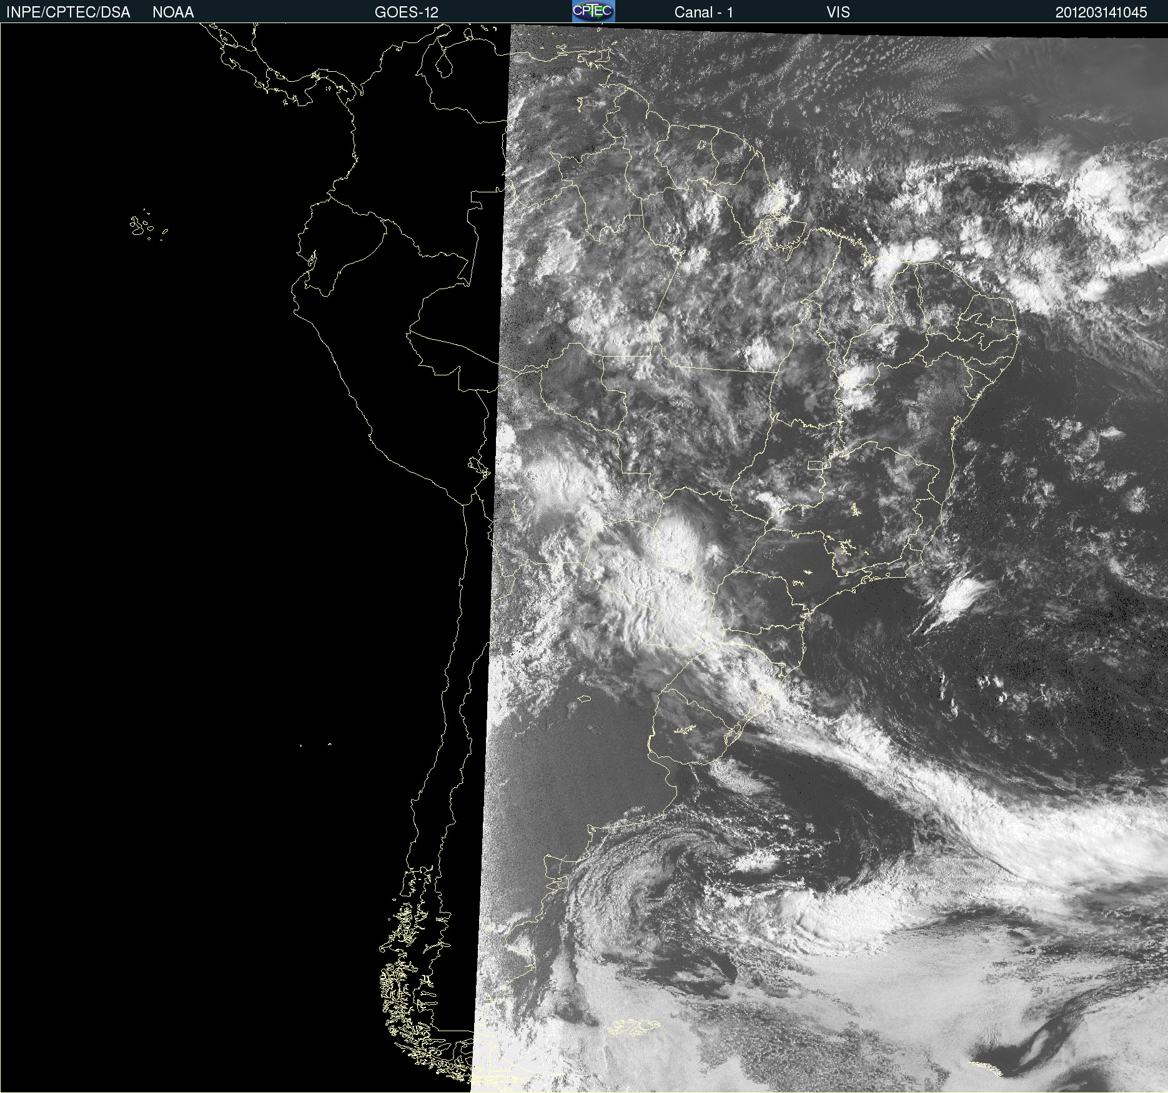Click the VIS channel label
Viewport: 1168px width, 1093px height.
tap(838, 12)
